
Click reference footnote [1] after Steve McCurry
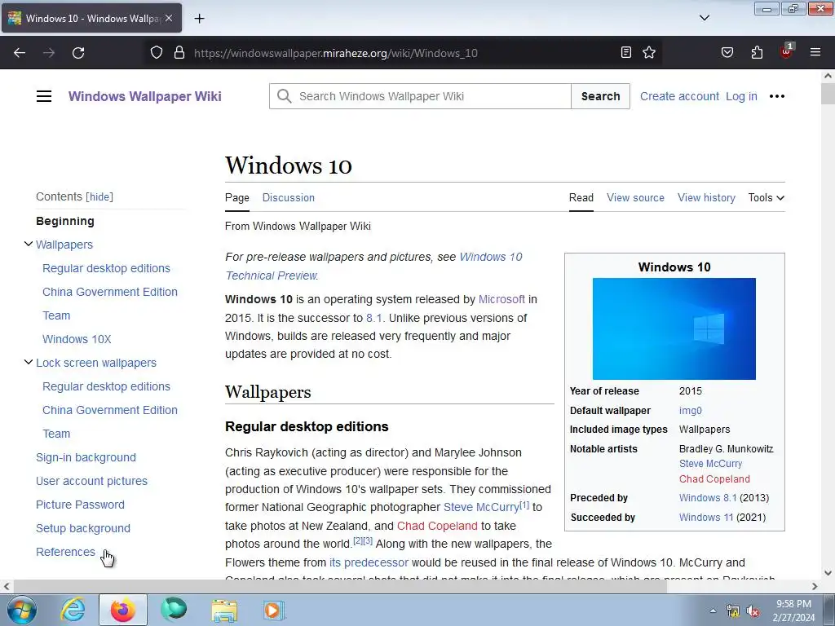(x=524, y=504)
